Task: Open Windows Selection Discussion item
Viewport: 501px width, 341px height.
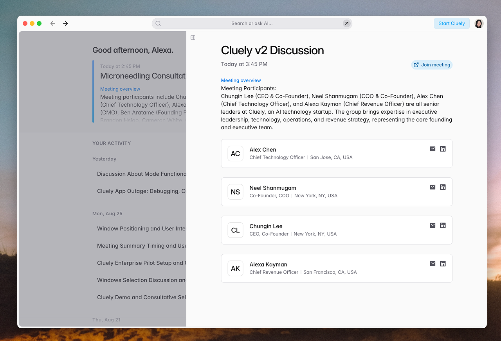Action: (142, 280)
